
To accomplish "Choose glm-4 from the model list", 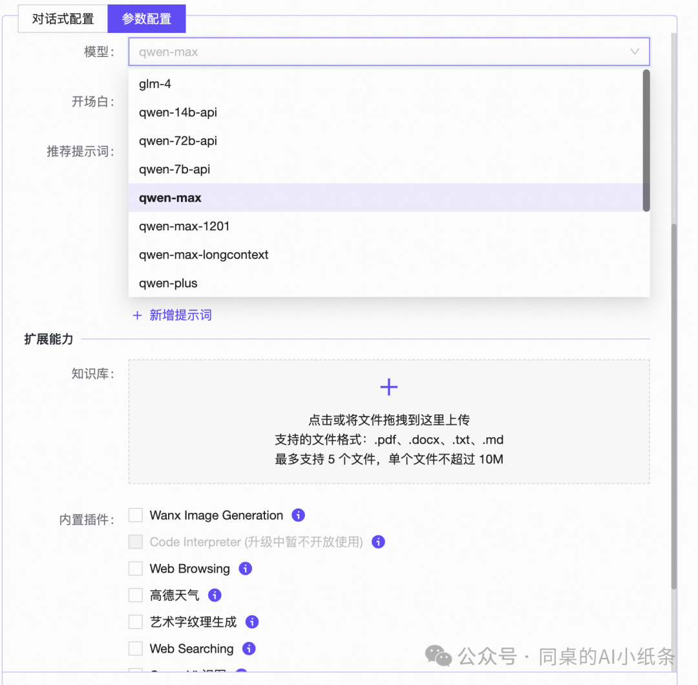I will [388, 83].
